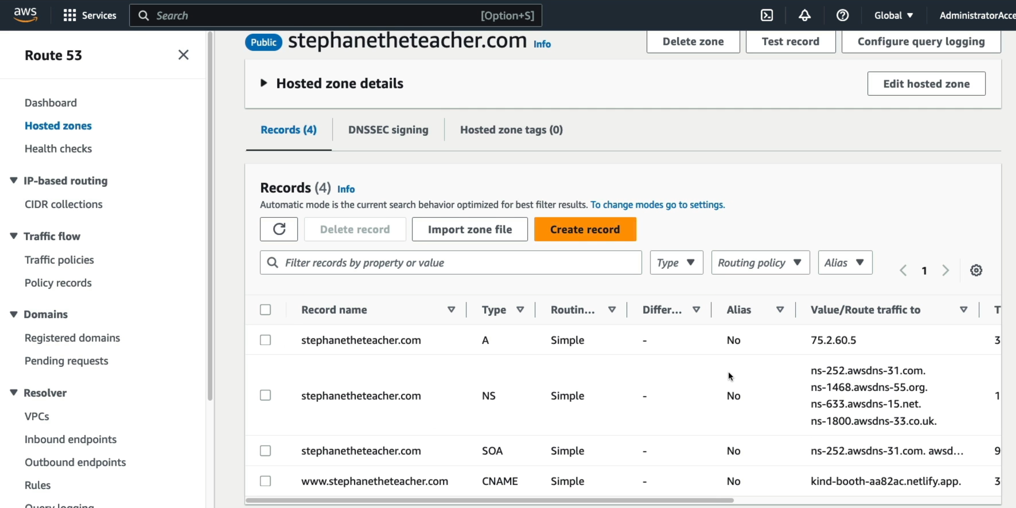Switch to the DNSSEC signing tab

388,130
